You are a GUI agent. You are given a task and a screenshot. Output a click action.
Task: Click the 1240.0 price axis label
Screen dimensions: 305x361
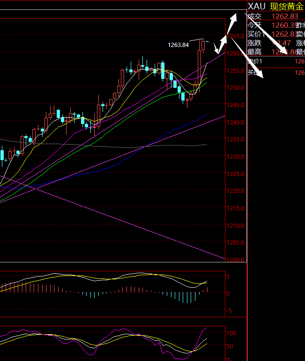coord(236,122)
